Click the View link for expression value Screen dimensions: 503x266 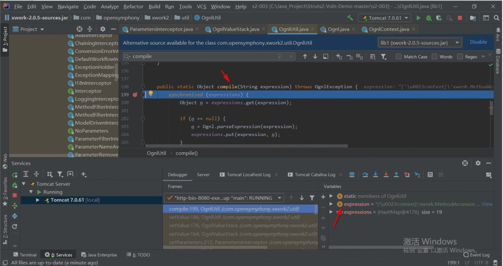[x=487, y=204]
